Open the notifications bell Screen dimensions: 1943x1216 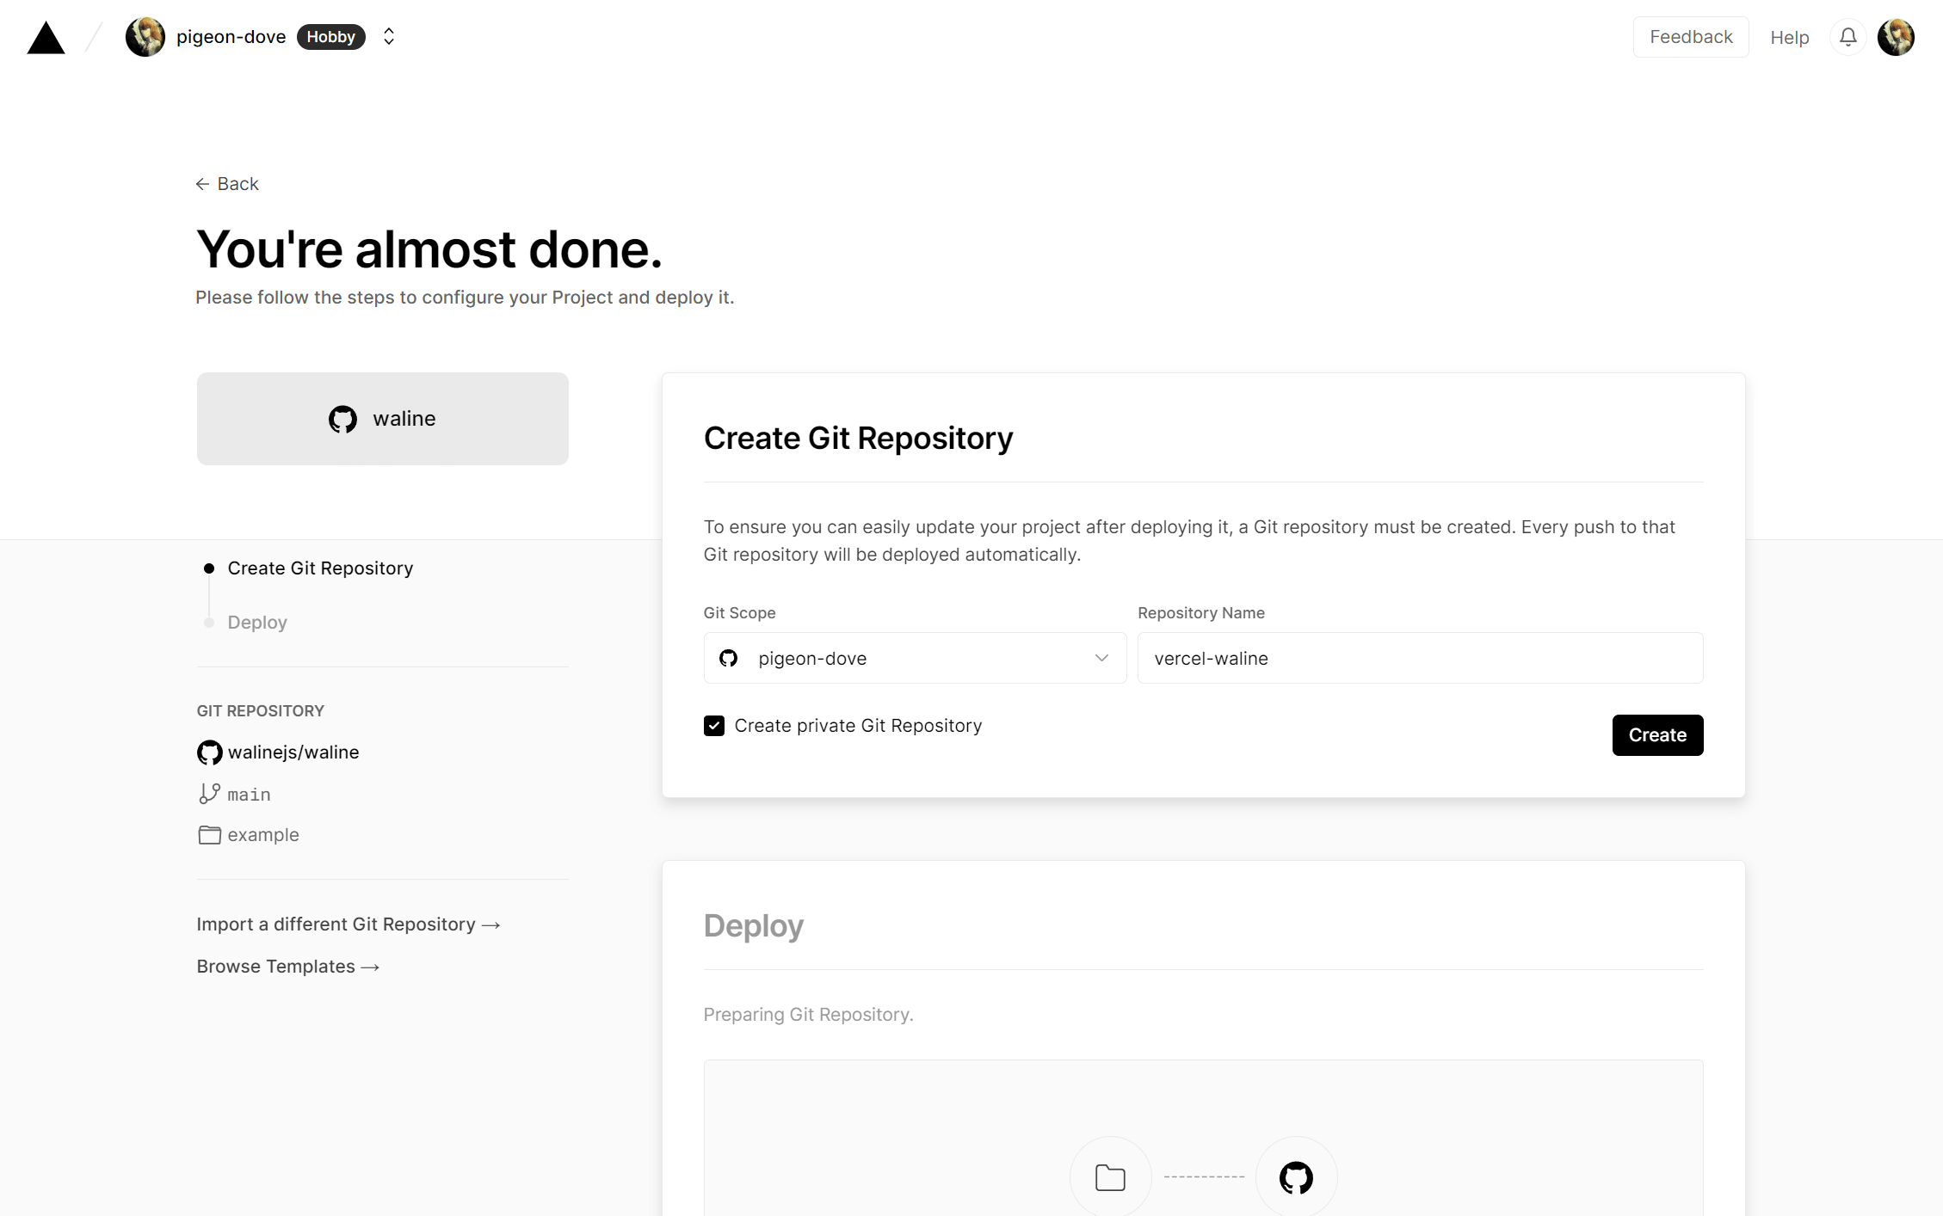[x=1847, y=37]
